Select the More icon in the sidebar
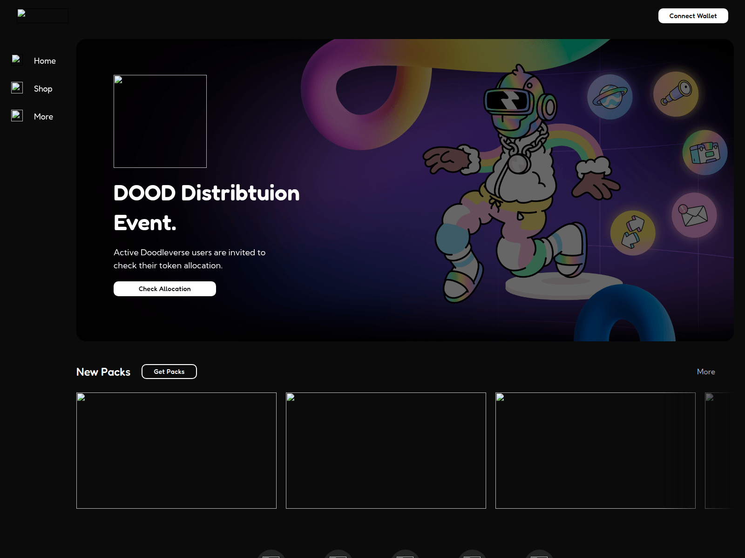 [17, 116]
